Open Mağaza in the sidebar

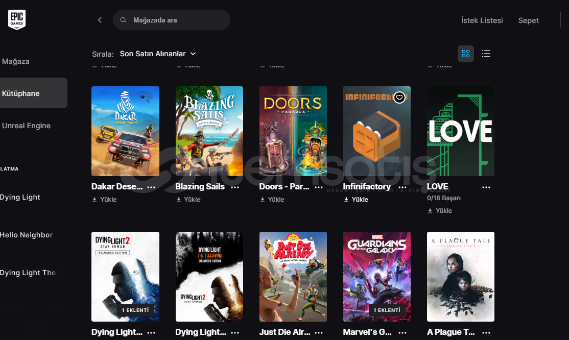pyautogui.click(x=16, y=61)
